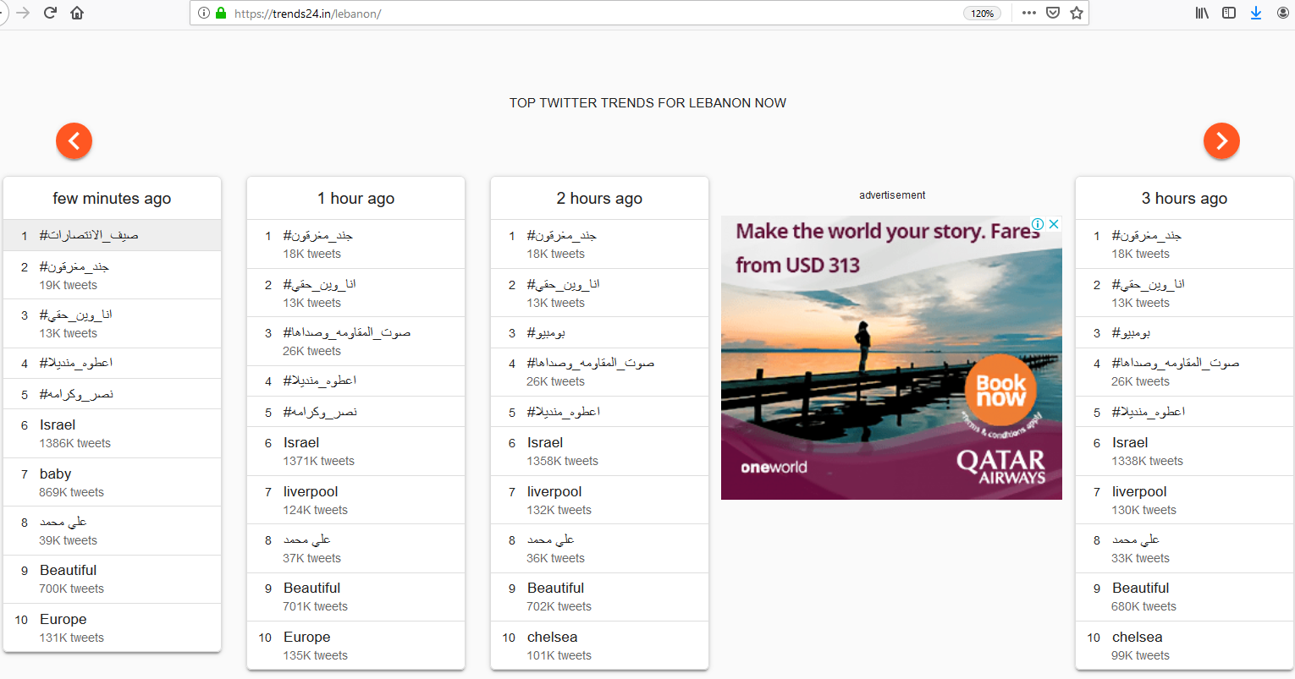Click 'Top Twitter Trends for Lebanon Now' heading
1295x679 pixels.
647,103
